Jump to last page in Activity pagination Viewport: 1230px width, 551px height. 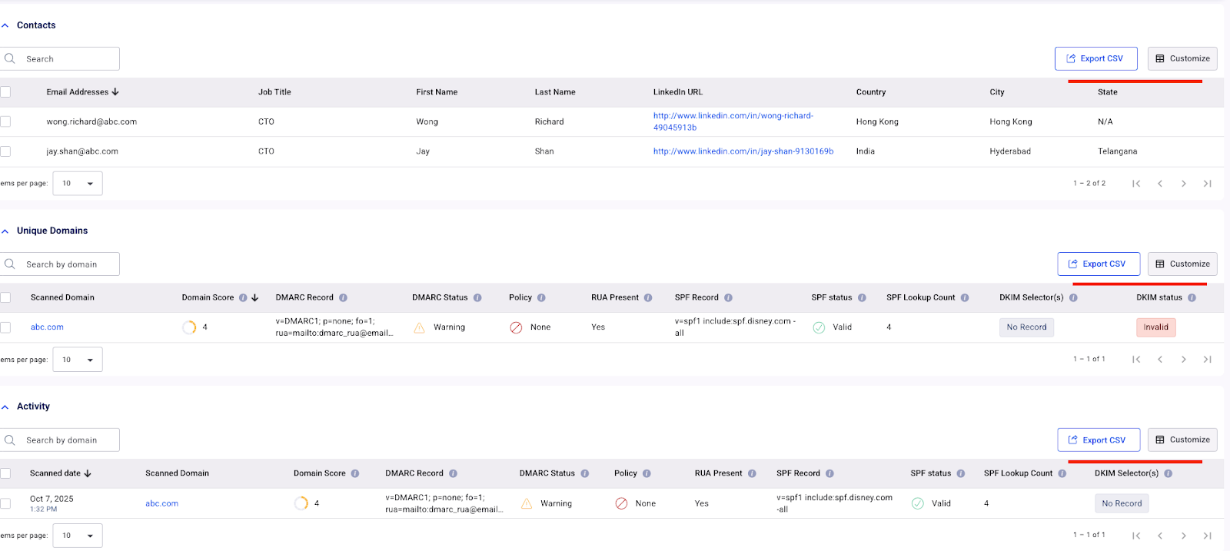(1207, 535)
